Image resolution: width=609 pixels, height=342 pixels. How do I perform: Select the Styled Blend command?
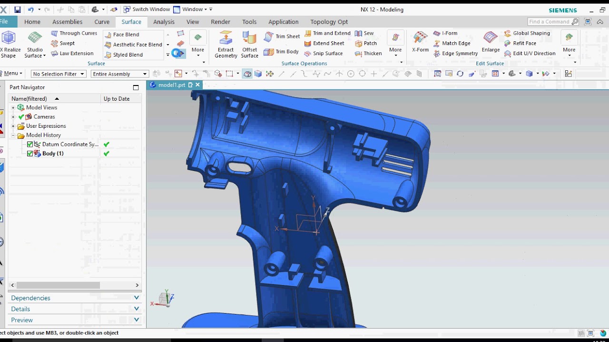[123, 55]
